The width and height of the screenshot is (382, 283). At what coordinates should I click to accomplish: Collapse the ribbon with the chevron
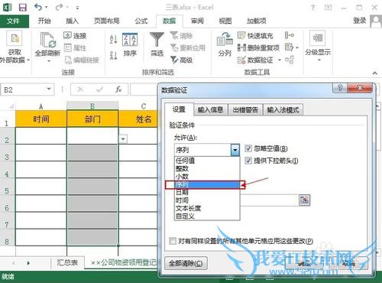(x=375, y=73)
